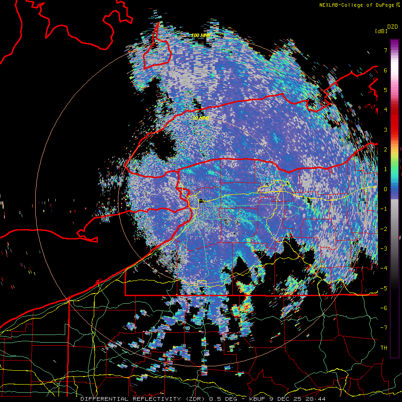The height and width of the screenshot is (402, 402).
Task: Click the TH threshold label on the scale
Action: 384,348
